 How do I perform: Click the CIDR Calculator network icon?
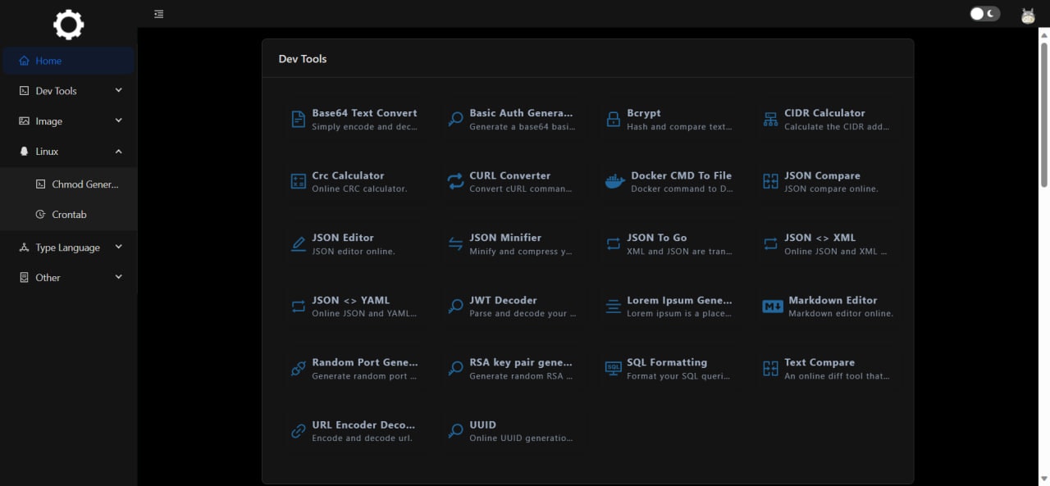tap(771, 119)
